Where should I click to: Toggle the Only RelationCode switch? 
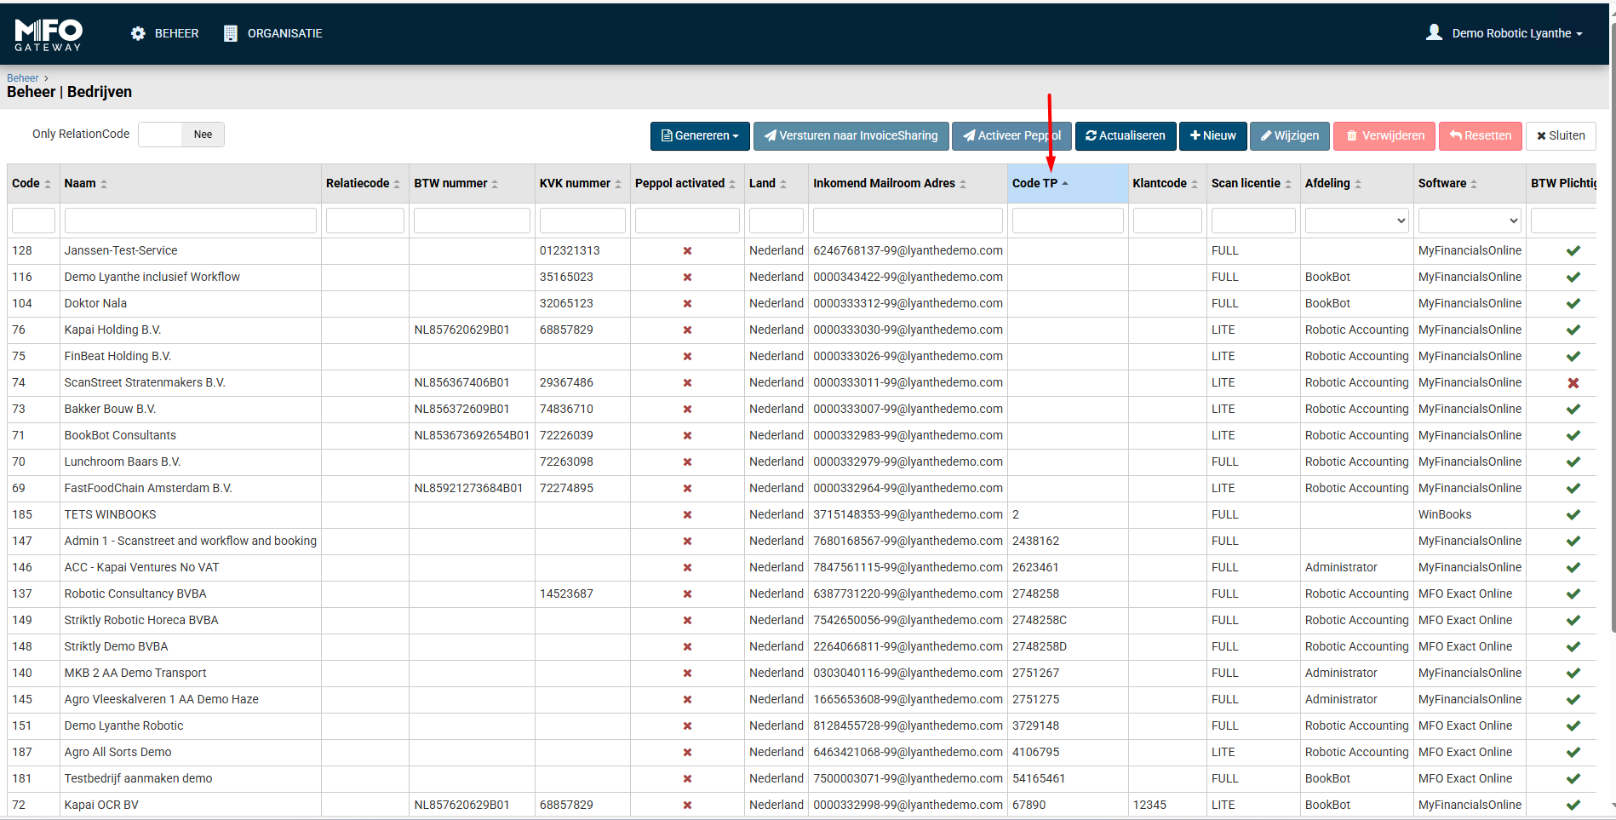(x=181, y=135)
